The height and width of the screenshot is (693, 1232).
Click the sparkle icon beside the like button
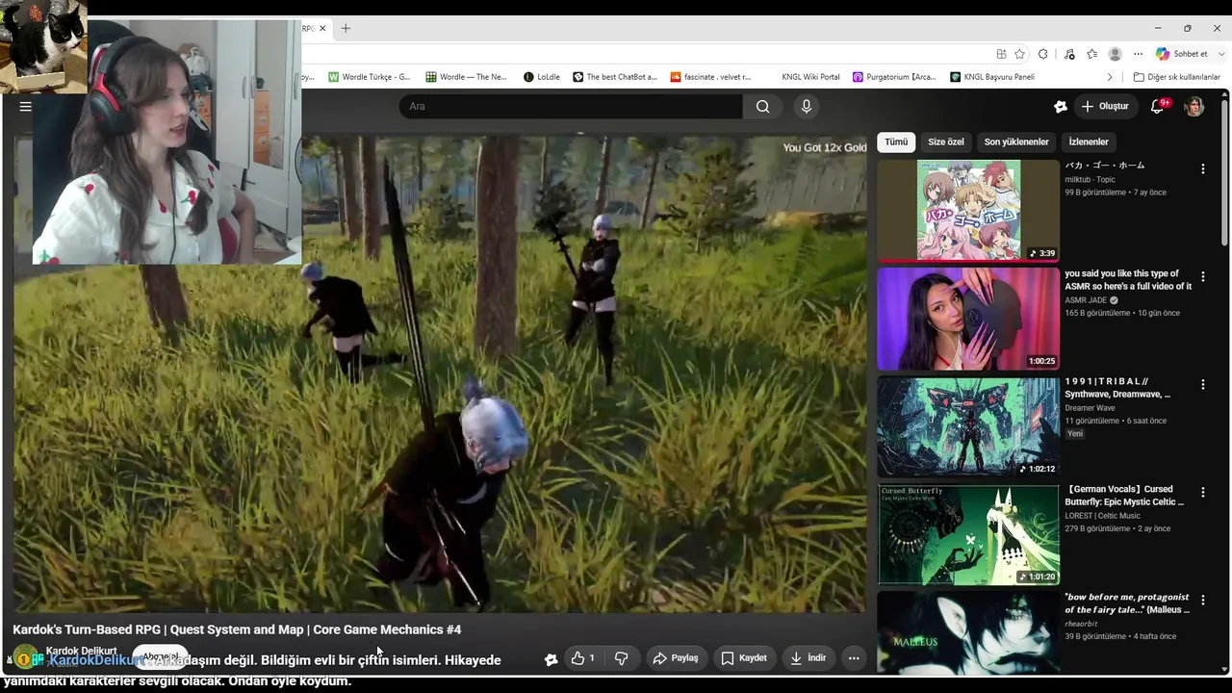click(x=551, y=658)
